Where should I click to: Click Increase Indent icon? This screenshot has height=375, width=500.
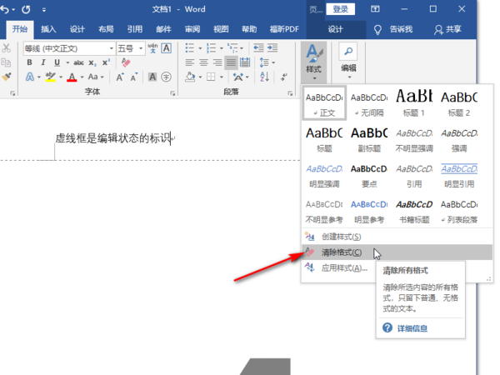(x=272, y=48)
